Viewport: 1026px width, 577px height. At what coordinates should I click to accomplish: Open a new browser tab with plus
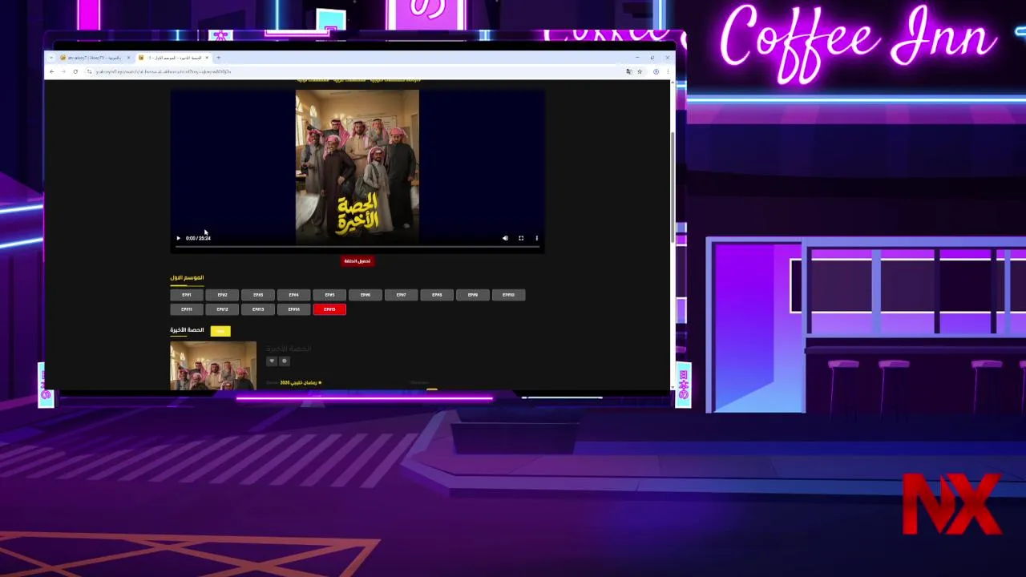[218, 58]
